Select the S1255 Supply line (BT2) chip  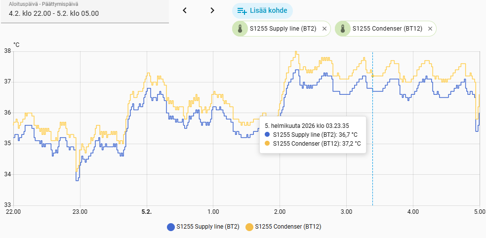tap(283, 29)
